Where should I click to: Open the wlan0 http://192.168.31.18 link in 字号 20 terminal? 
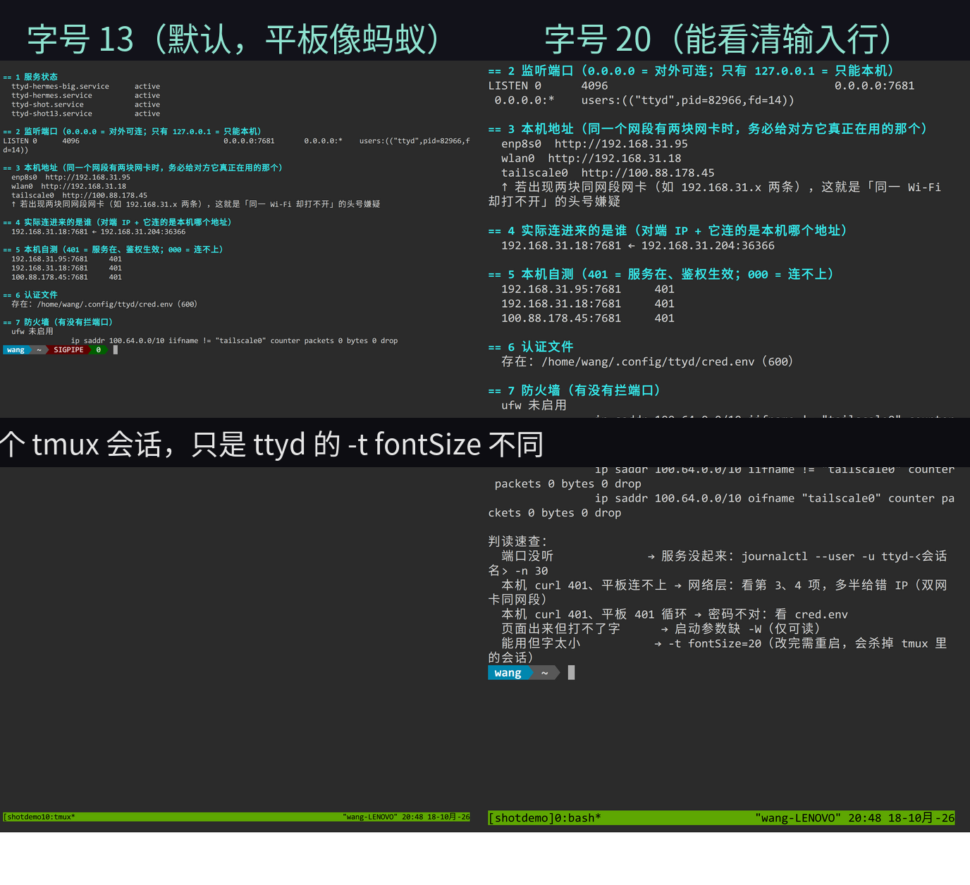(x=591, y=159)
